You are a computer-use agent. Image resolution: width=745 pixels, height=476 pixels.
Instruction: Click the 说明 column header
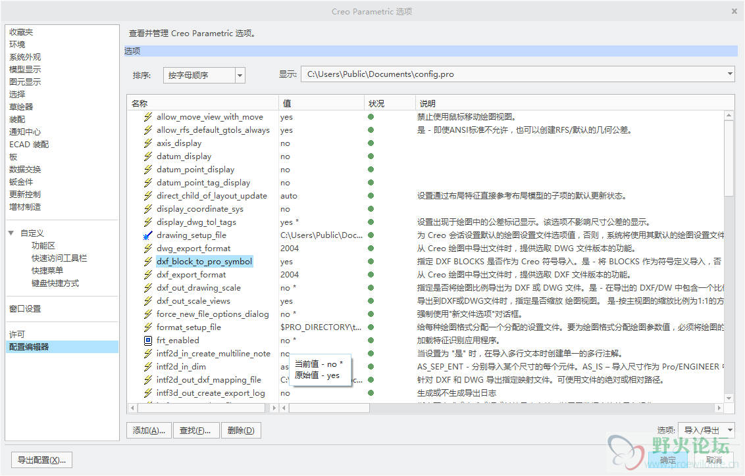click(x=575, y=103)
